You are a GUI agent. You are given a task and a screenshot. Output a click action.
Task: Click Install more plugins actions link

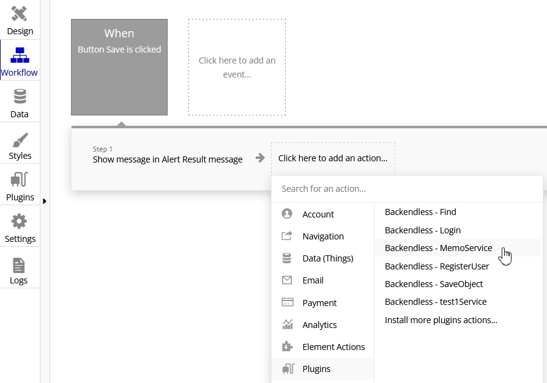[x=441, y=320]
